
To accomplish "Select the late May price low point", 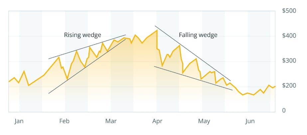I will pyautogui.click(x=242, y=95).
